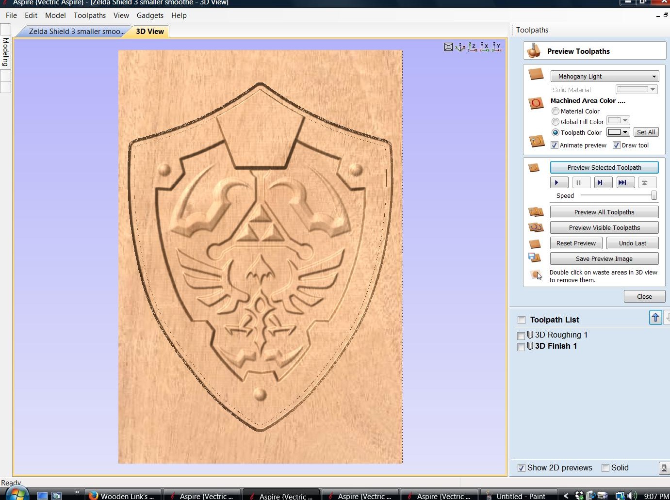
Task: Click the animate preview icon
Action: point(537,141)
